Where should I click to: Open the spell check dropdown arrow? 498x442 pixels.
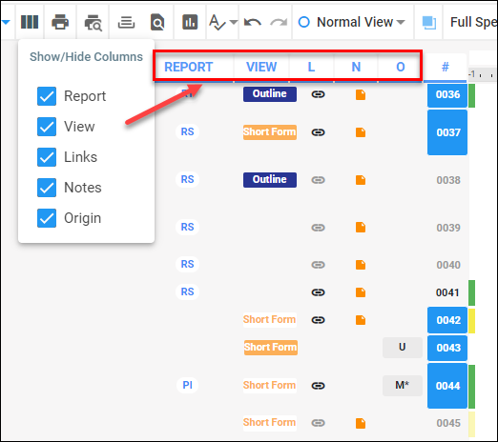(234, 22)
